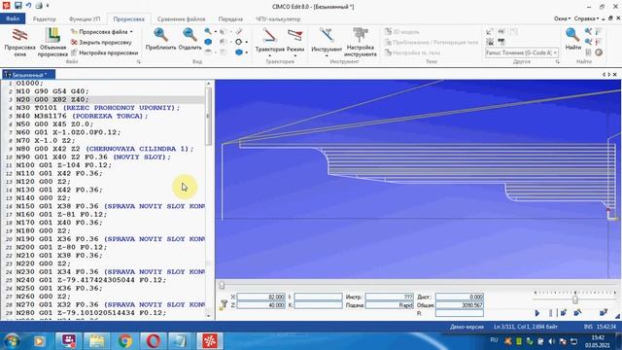622x350 pixels.
Task: Open ЧПУ-калькулятор ribbon tab
Action: point(278,19)
